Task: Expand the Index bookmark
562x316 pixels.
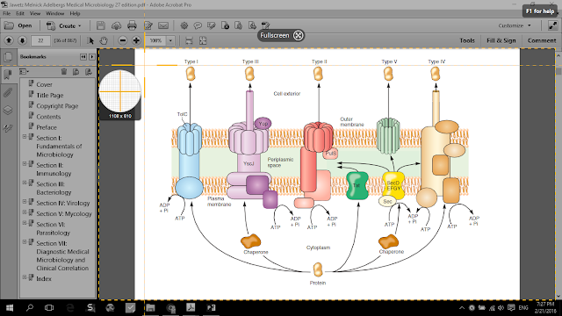Action: pos(25,277)
